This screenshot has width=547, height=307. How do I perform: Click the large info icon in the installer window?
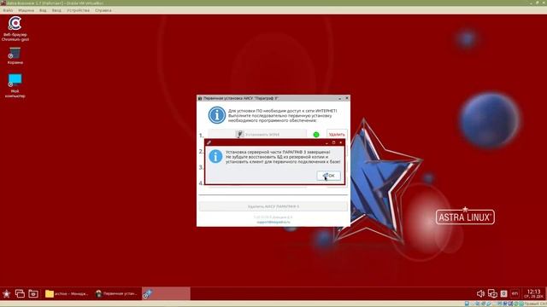pos(217,115)
